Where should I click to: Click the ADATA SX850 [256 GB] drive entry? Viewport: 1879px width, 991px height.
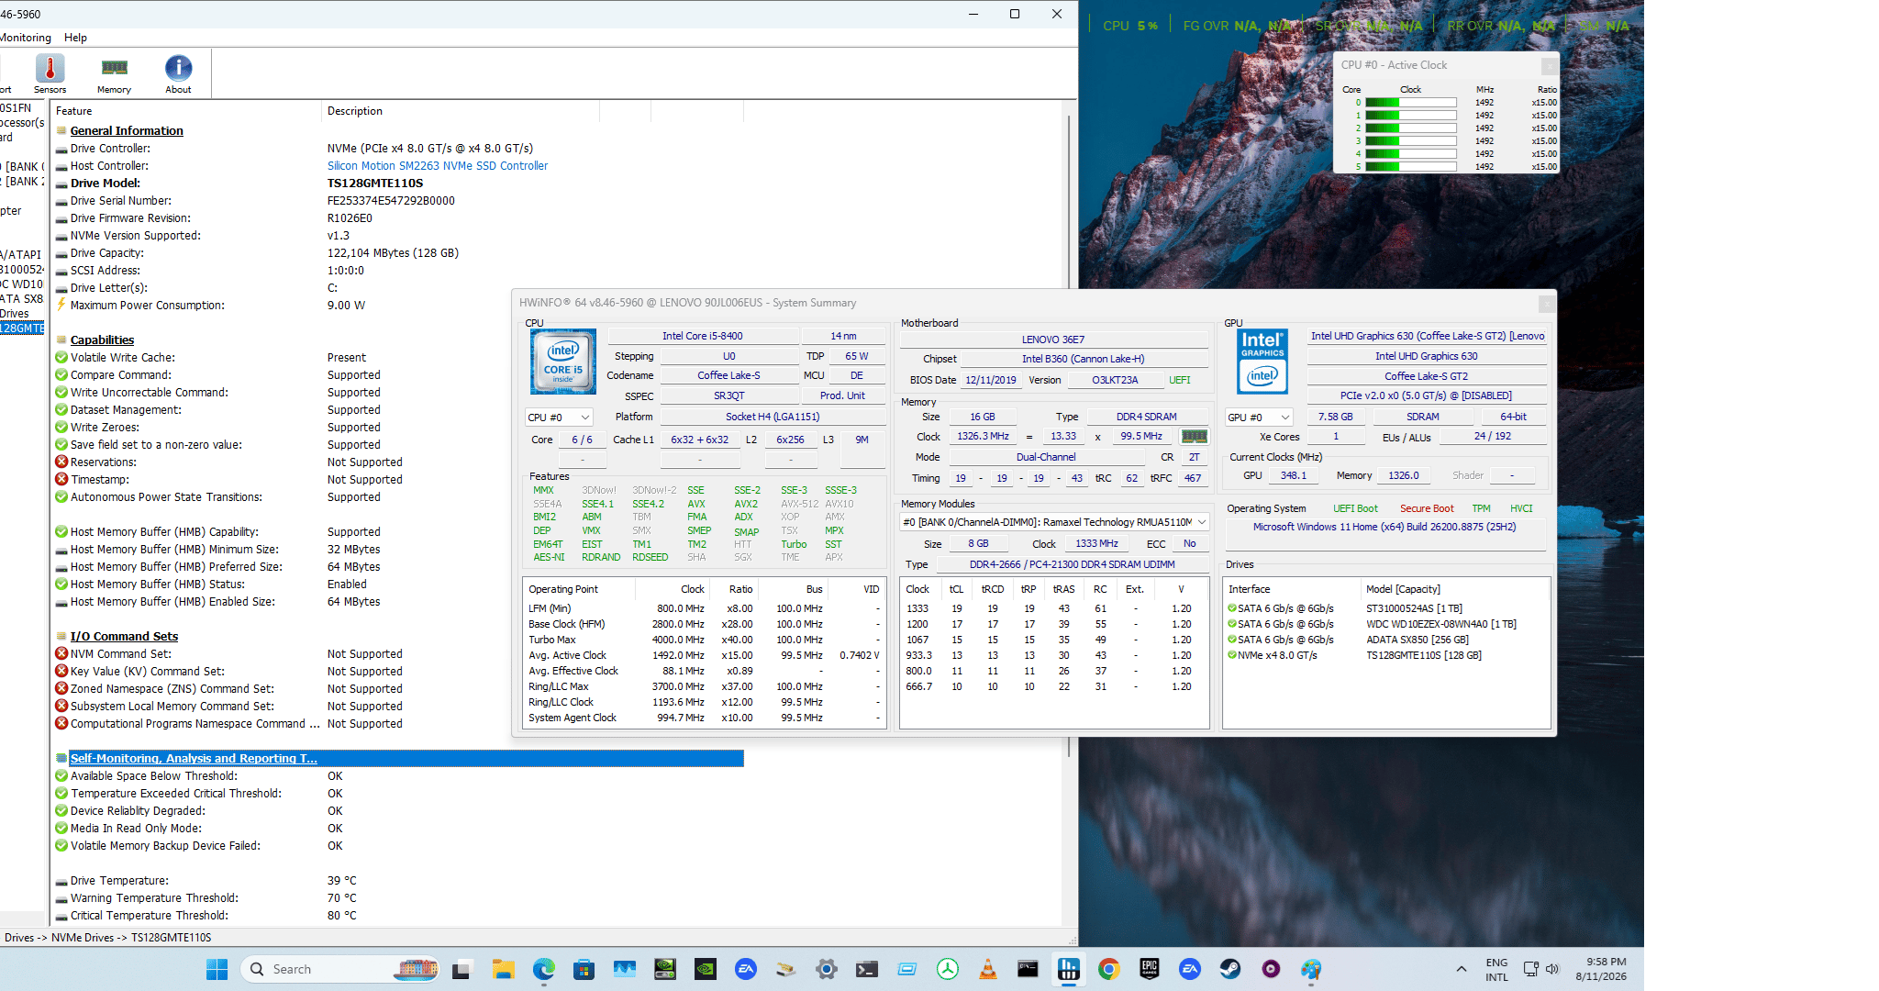pos(1418,640)
